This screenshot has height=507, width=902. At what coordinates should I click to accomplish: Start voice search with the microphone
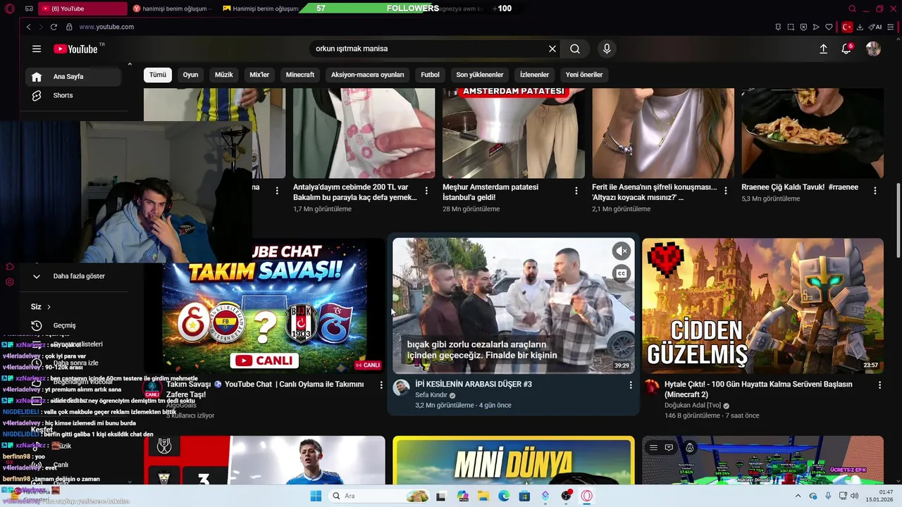(x=607, y=49)
